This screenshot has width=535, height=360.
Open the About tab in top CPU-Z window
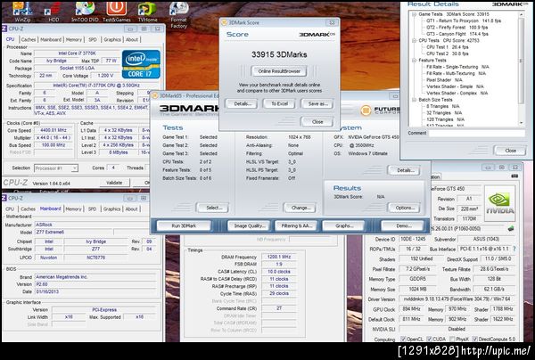point(132,39)
